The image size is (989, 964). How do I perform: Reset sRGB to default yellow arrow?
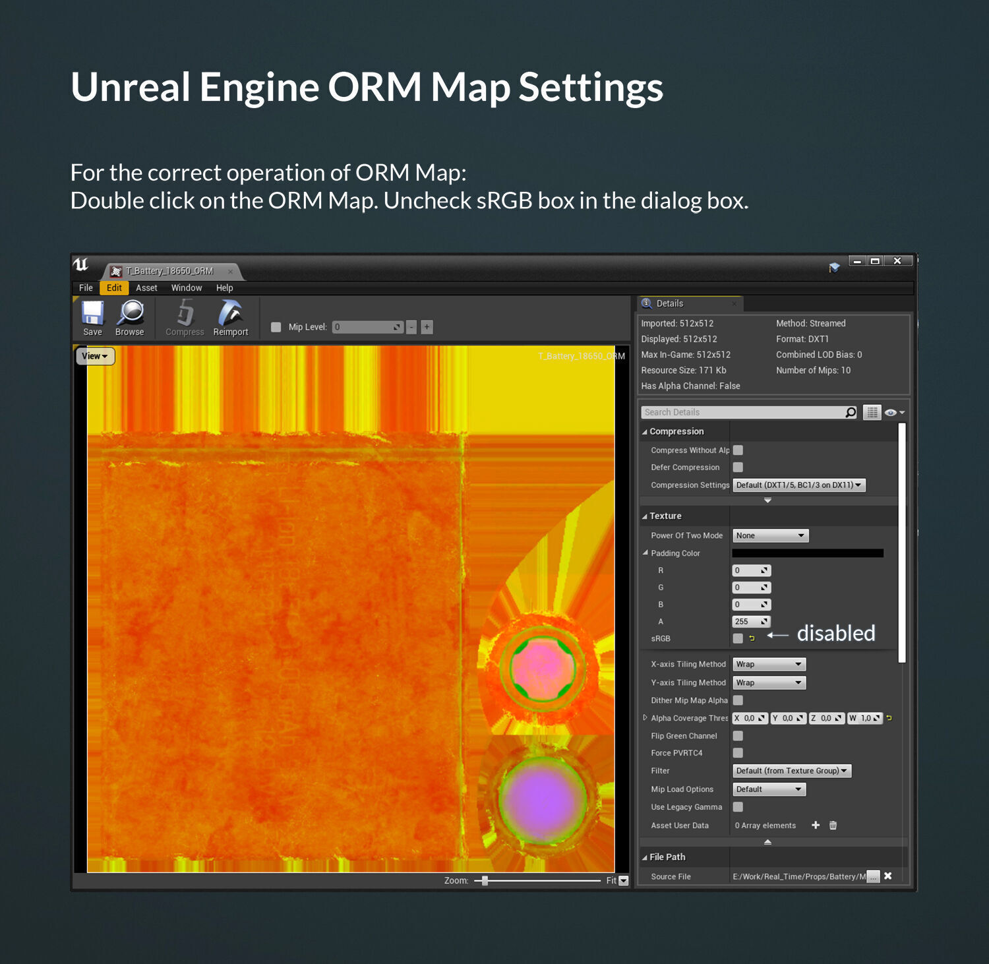(752, 638)
